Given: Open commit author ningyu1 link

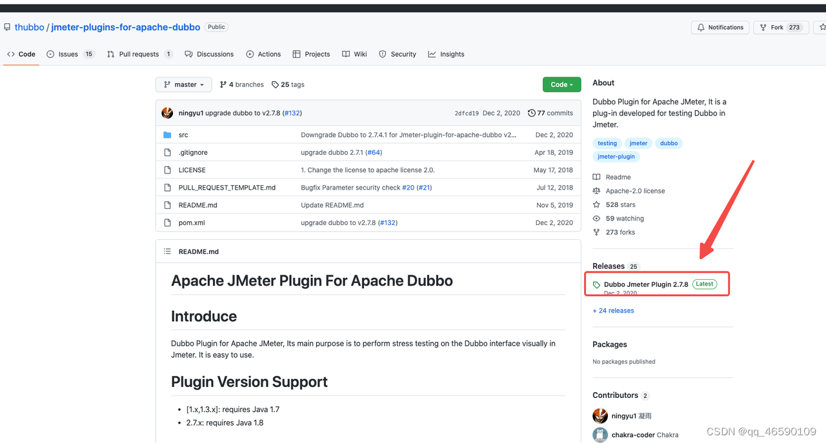Looking at the screenshot, I should [x=191, y=113].
